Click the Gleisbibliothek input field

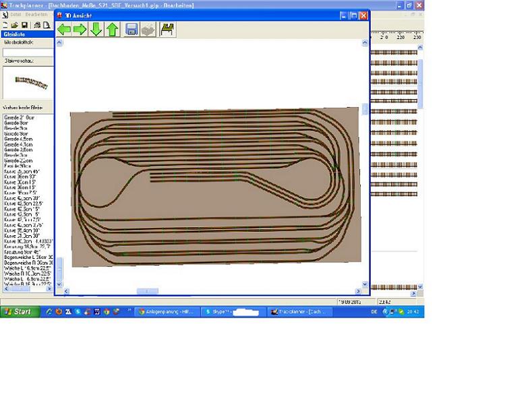pyautogui.click(x=27, y=52)
